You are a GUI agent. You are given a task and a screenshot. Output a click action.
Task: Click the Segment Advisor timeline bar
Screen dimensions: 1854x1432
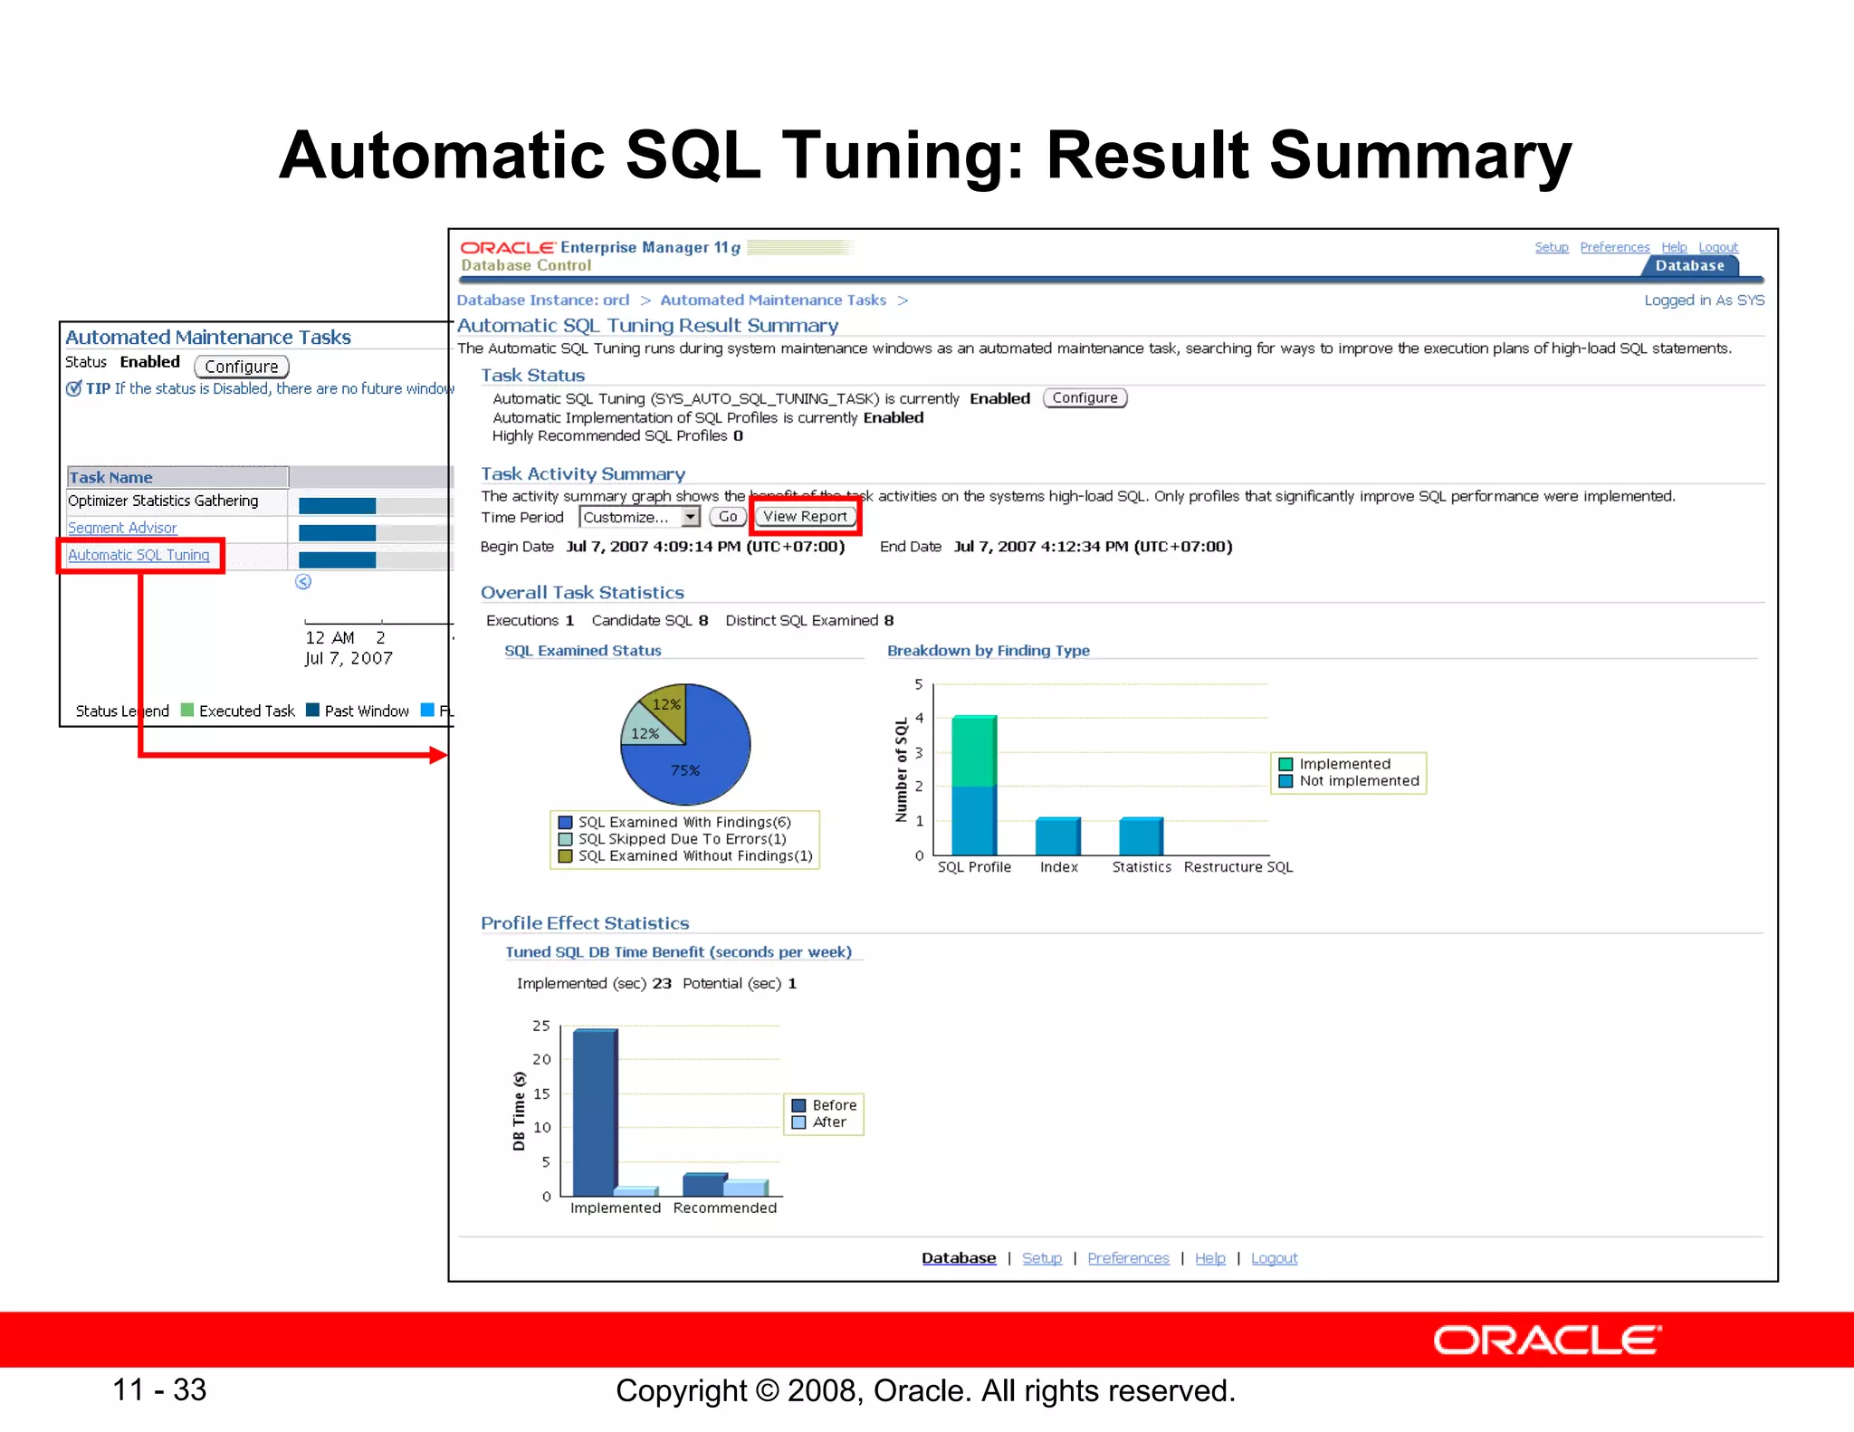(x=337, y=532)
